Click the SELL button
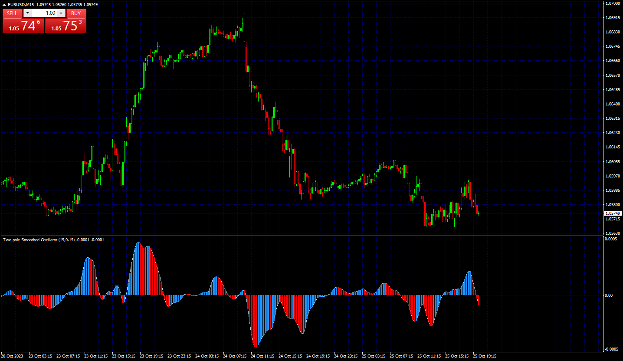623x361 pixels. point(12,13)
